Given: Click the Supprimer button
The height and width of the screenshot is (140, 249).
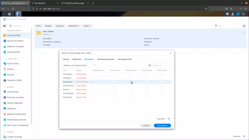Looking at the screenshot, I should point(60,26).
